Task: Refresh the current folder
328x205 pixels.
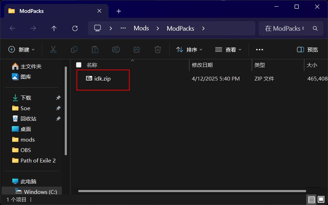Action: coord(75,28)
